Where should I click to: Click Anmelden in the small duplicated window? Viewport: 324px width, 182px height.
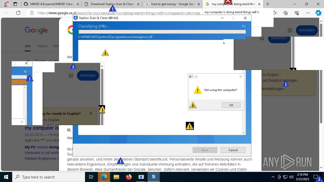pos(88,75)
